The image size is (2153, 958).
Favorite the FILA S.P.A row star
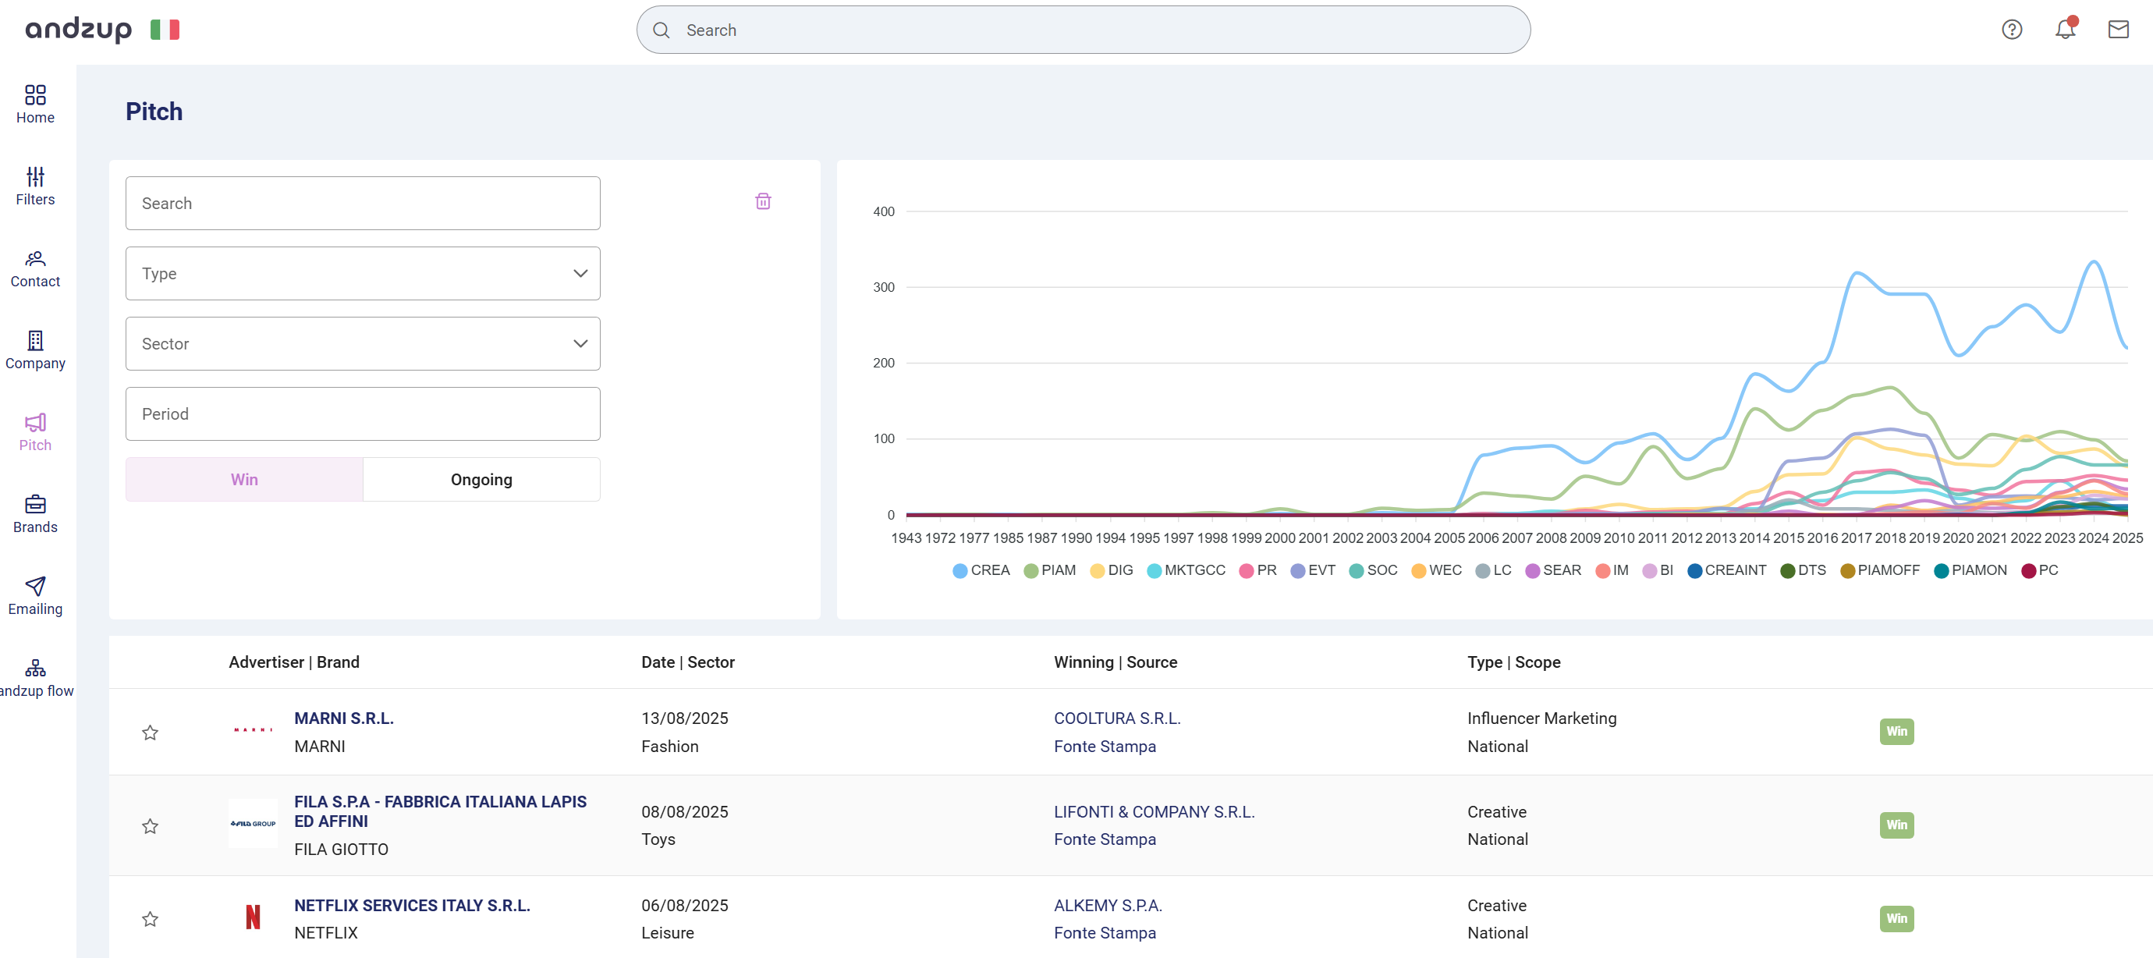click(x=151, y=826)
